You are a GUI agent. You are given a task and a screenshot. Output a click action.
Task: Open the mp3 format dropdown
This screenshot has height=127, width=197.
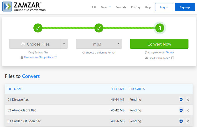pos(99,44)
